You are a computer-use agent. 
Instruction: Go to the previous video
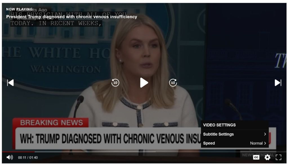[10, 83]
